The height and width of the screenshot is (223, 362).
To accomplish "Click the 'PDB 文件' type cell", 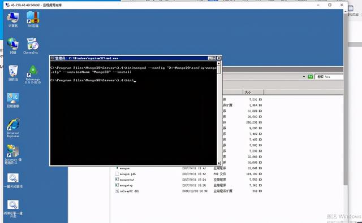I will tap(219, 174).
